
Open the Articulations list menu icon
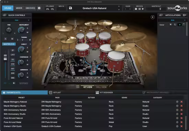coord(185,15)
